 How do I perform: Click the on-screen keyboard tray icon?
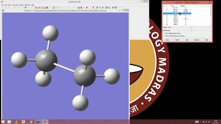coord(197,122)
